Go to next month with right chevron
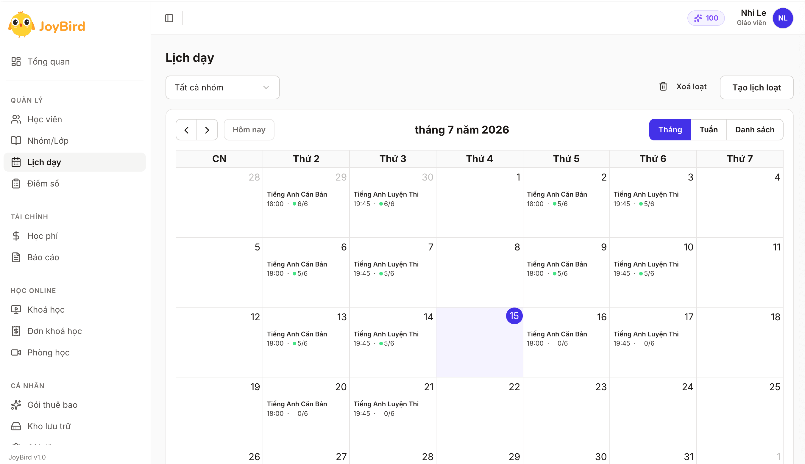The width and height of the screenshot is (805, 464). [x=207, y=130]
